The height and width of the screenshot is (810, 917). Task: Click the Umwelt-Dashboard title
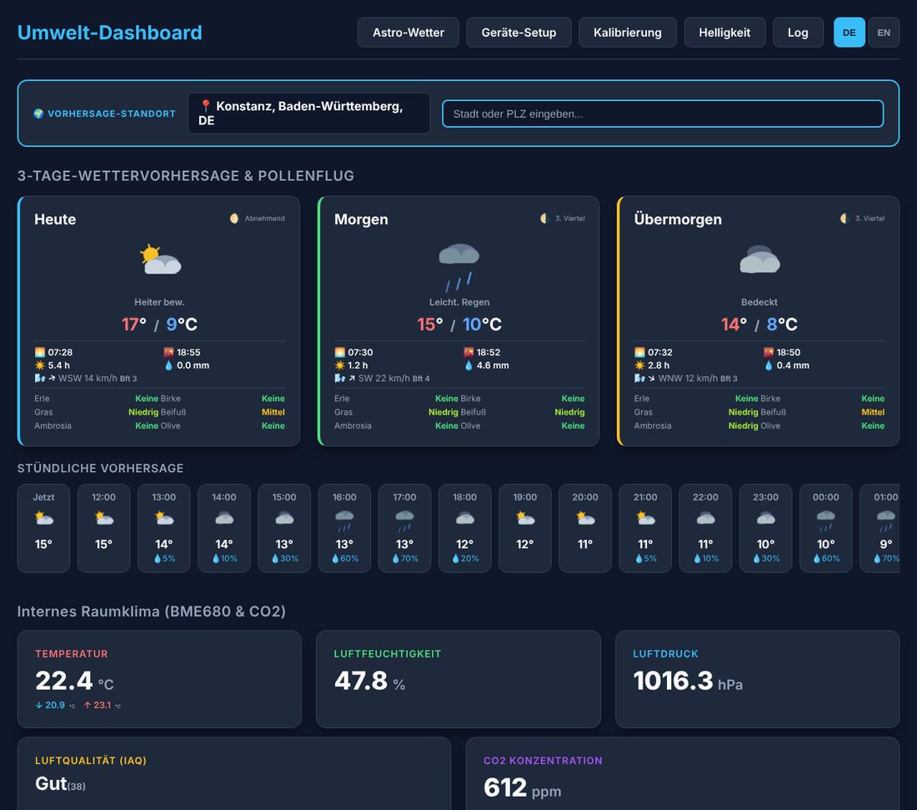pyautogui.click(x=110, y=33)
